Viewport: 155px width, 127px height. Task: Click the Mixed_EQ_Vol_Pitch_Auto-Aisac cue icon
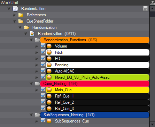pos(49,77)
